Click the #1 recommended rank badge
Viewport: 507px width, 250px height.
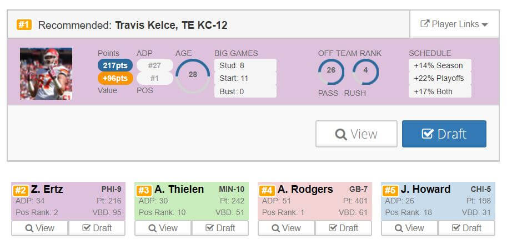(x=24, y=24)
